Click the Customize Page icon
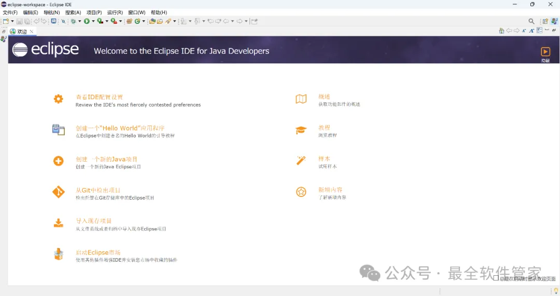This screenshot has height=296, width=560. (x=539, y=31)
